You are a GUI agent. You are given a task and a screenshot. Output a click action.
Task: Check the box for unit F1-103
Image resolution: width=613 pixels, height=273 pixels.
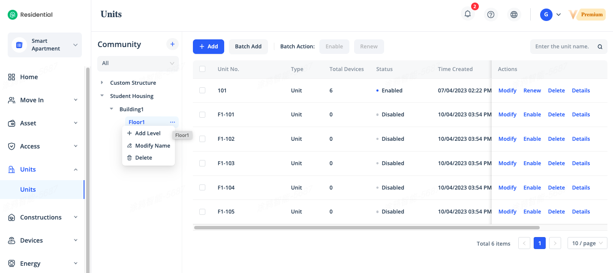click(202, 163)
